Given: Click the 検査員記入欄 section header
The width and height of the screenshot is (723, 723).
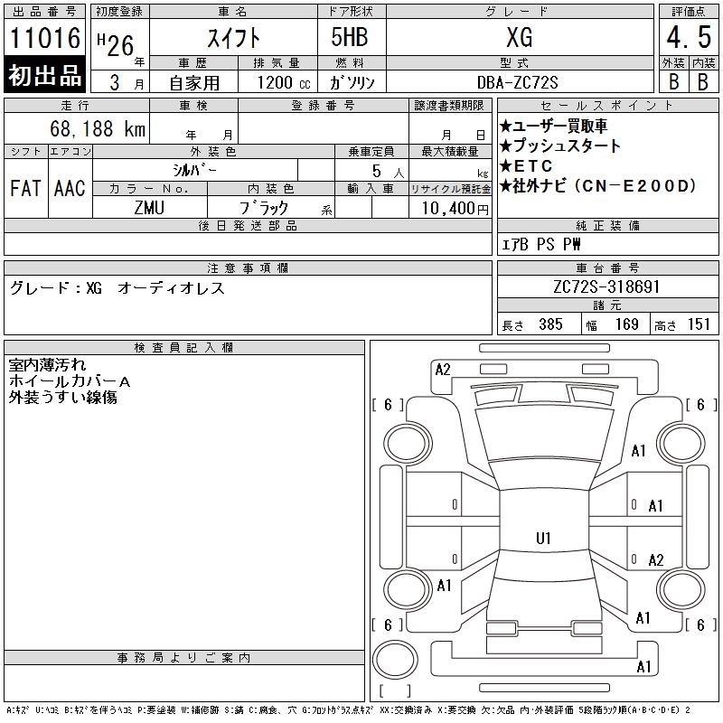Looking at the screenshot, I should tap(184, 348).
